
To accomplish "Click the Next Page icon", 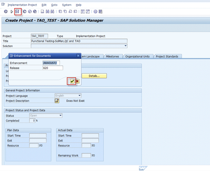I will pos(70,12).
